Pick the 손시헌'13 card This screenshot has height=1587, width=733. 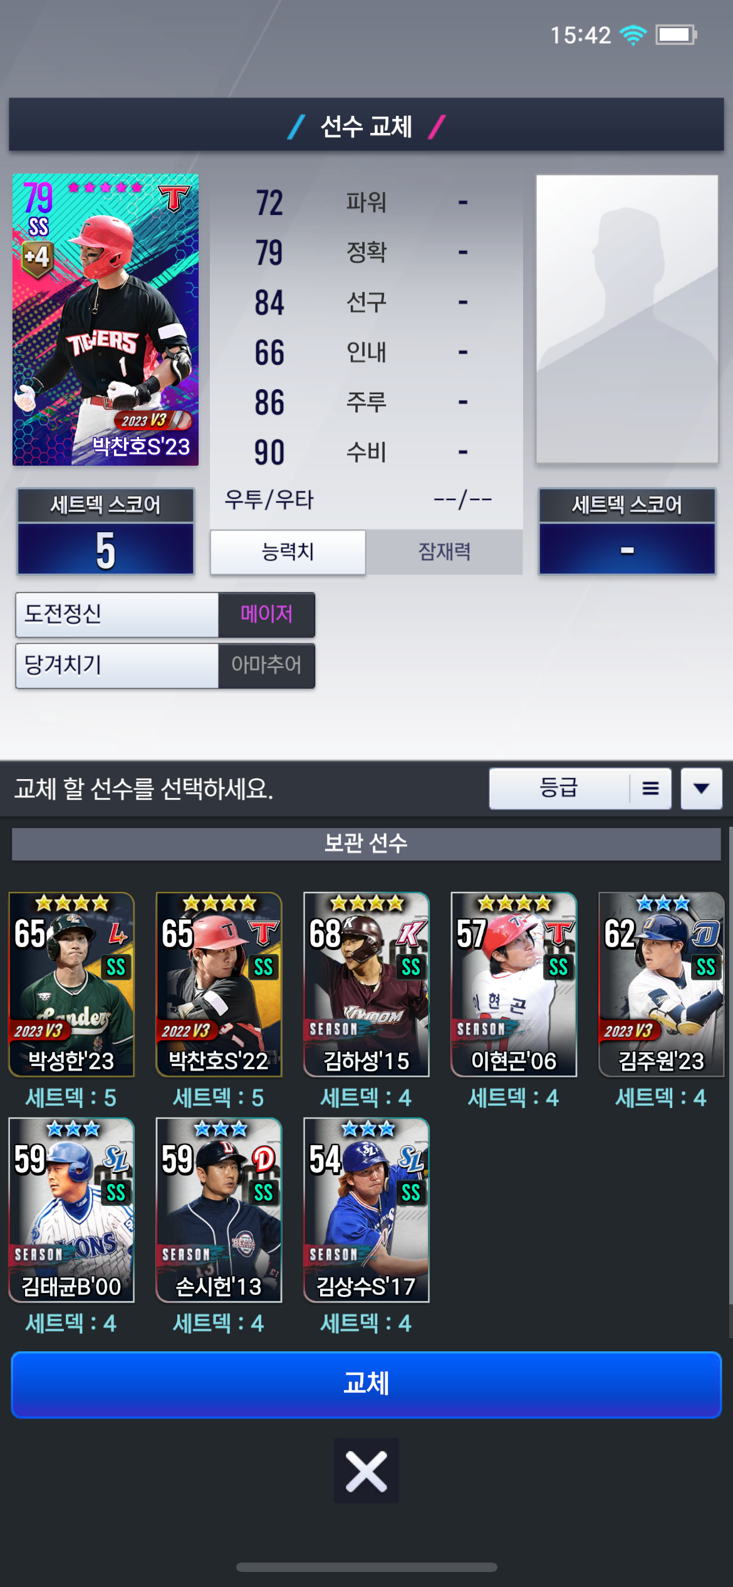tap(219, 1210)
